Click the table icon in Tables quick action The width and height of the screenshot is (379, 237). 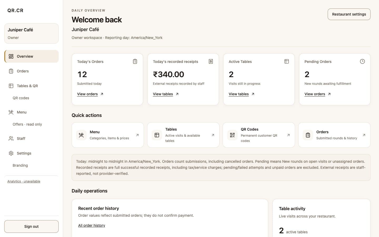[157, 135]
